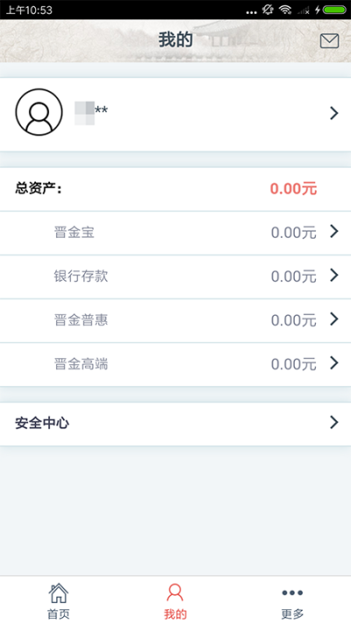
Task: Expand the 晋金宝 row arrow
Action: pyautogui.click(x=333, y=231)
